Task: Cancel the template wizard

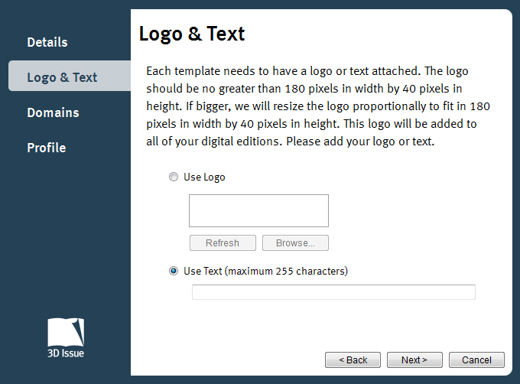Action: coord(476,360)
